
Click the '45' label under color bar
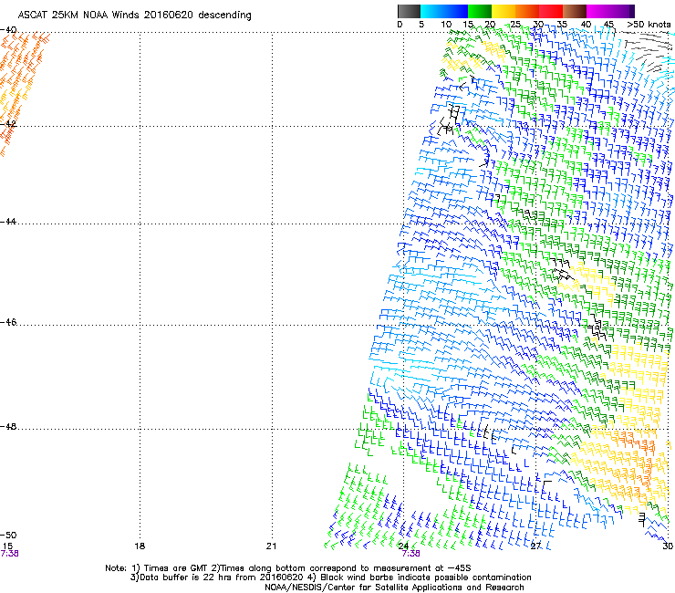608,25
